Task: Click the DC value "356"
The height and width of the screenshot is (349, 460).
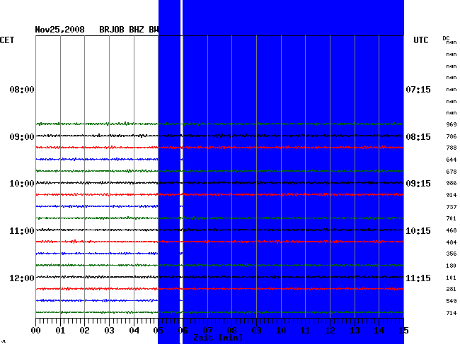Action: pyautogui.click(x=452, y=254)
